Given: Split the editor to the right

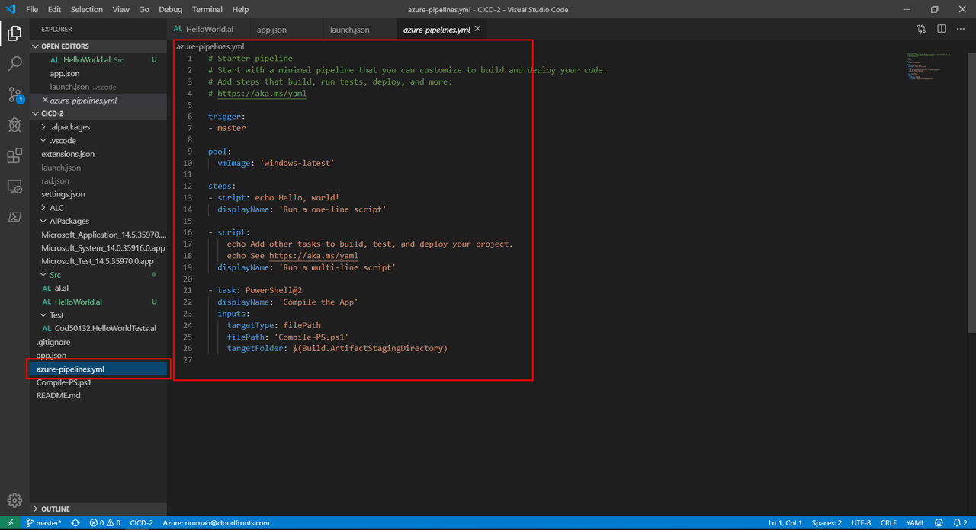Looking at the screenshot, I should (x=941, y=29).
